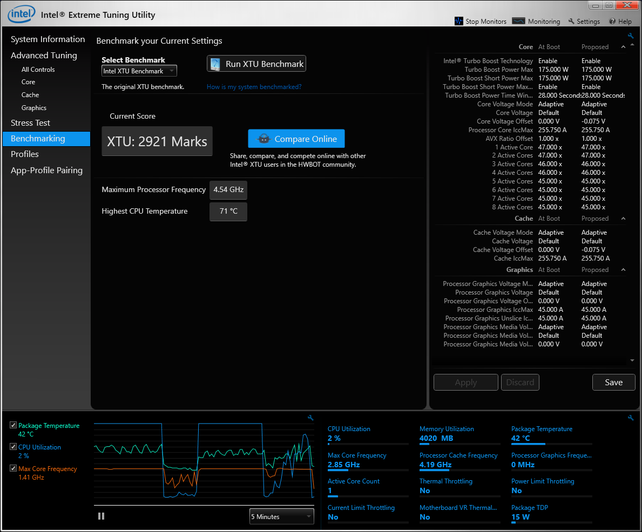Click the Stop Monitors waveform icon
The height and width of the screenshot is (532, 642).
[458, 21]
